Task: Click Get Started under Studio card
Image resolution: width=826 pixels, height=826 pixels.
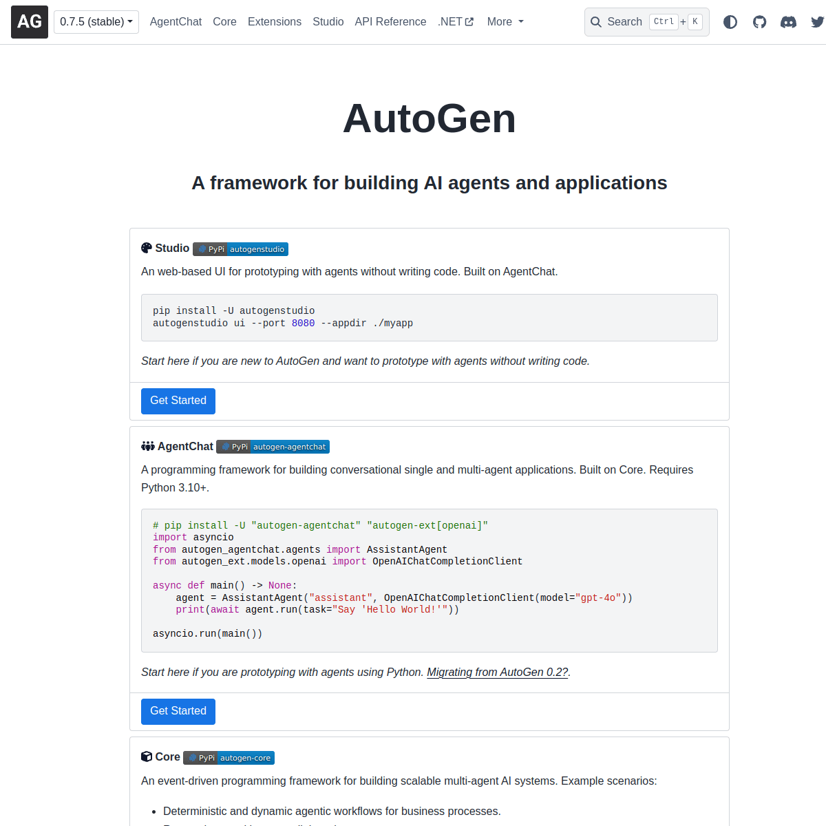Action: 178,401
